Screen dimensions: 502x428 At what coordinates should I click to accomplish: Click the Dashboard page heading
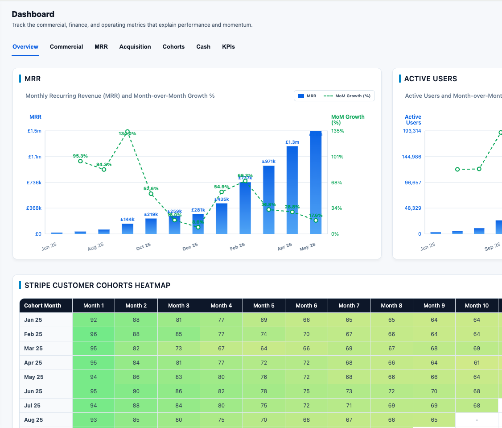[x=33, y=14]
